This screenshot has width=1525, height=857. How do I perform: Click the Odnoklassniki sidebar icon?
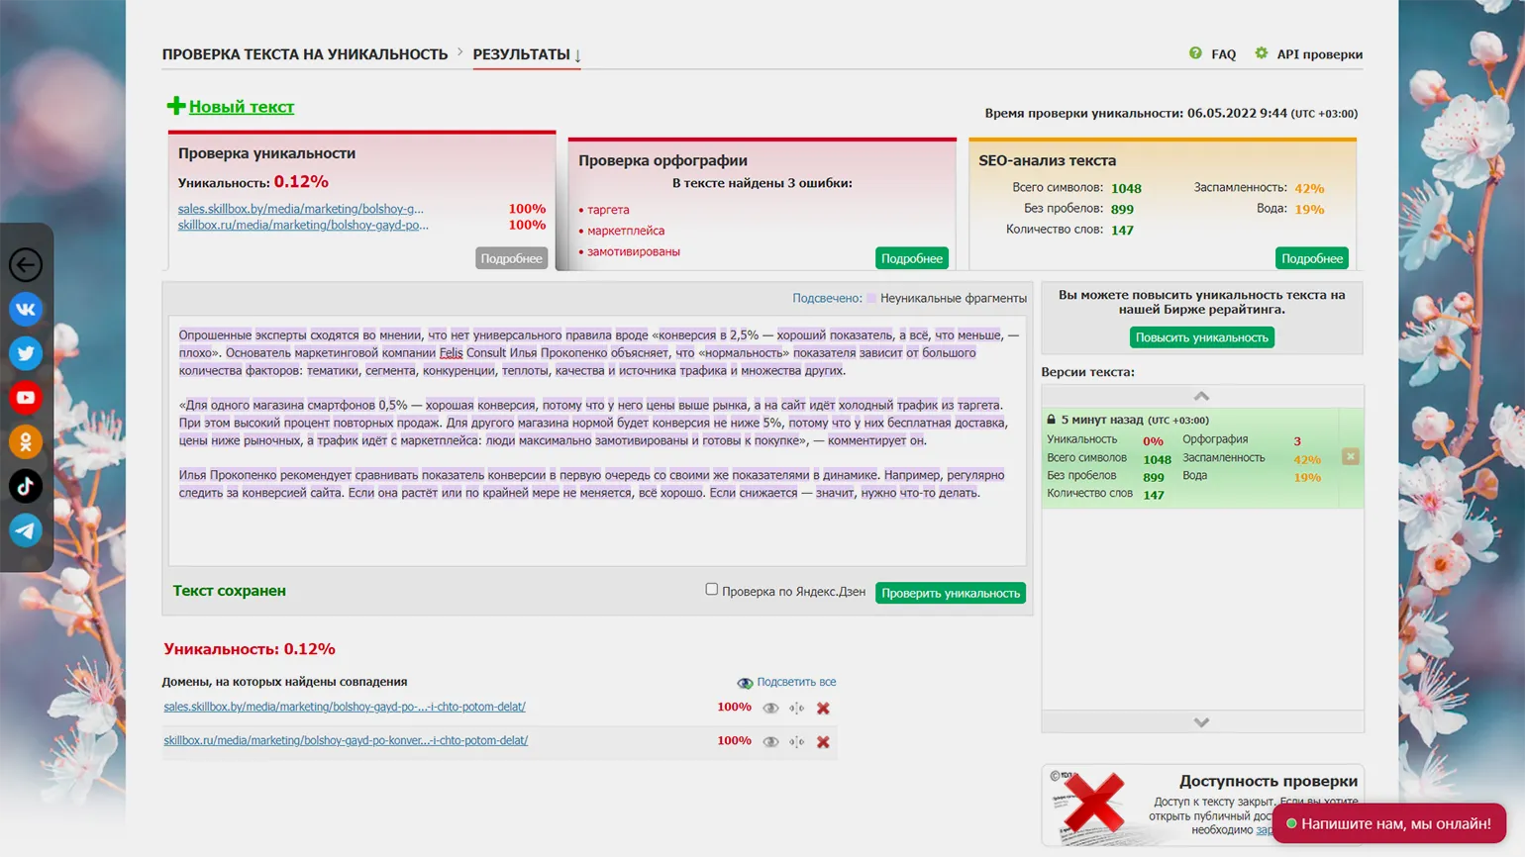[x=26, y=441]
